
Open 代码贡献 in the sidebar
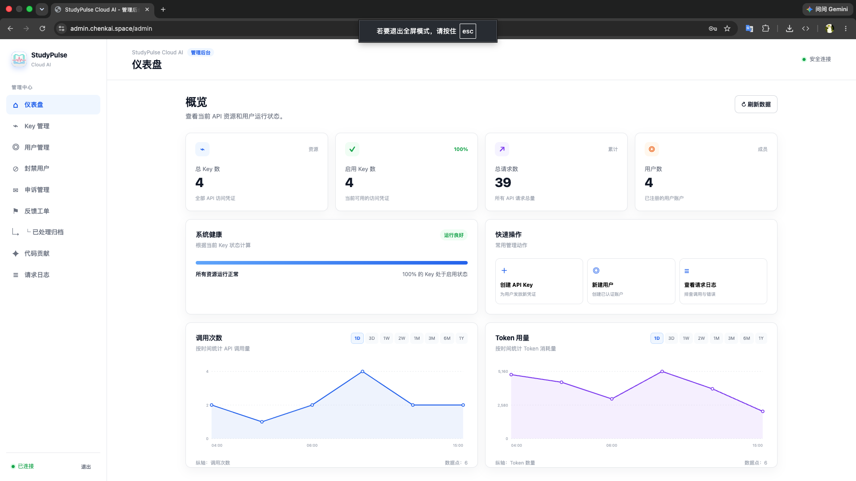point(53,253)
